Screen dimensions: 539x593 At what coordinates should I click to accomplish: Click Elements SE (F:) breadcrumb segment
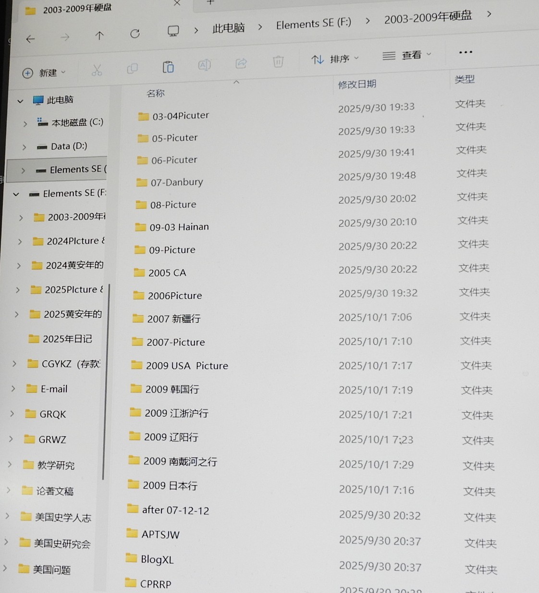click(x=313, y=24)
